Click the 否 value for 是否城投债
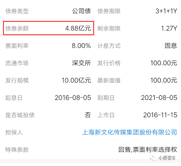Viewport: 181px width, 166px height. [88, 115]
